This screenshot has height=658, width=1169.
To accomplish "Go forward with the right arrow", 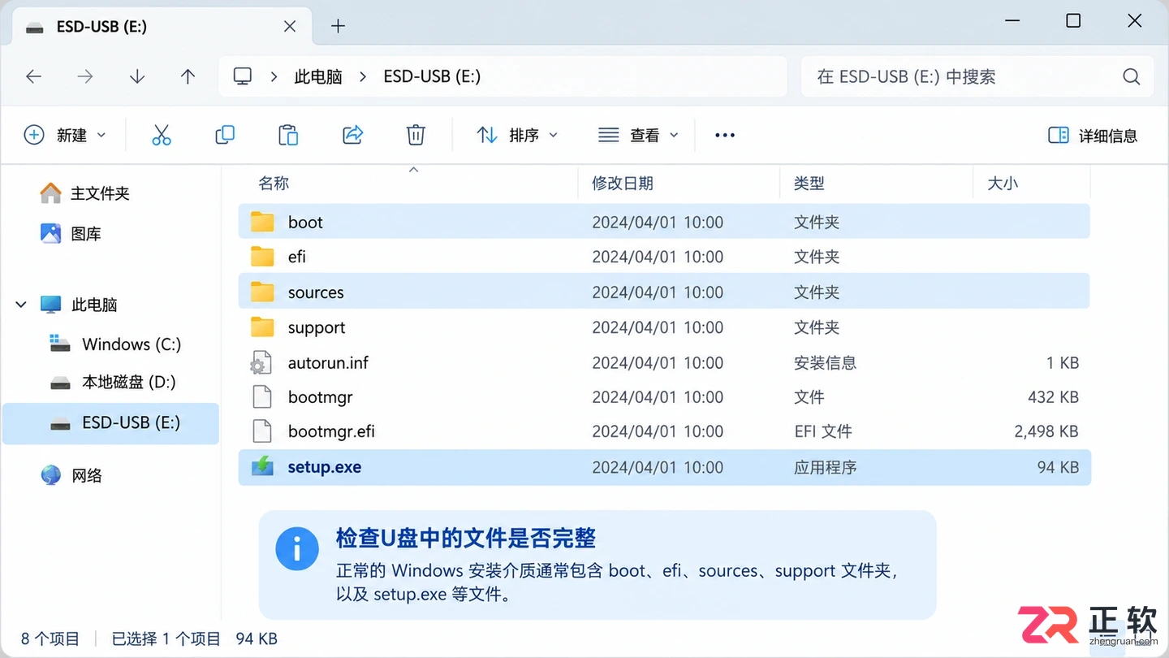I will [84, 76].
